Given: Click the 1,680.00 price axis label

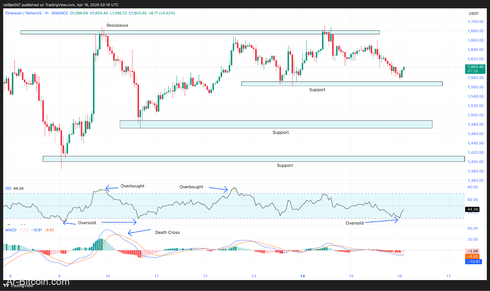Looking at the screenshot, I should (x=476, y=31).
